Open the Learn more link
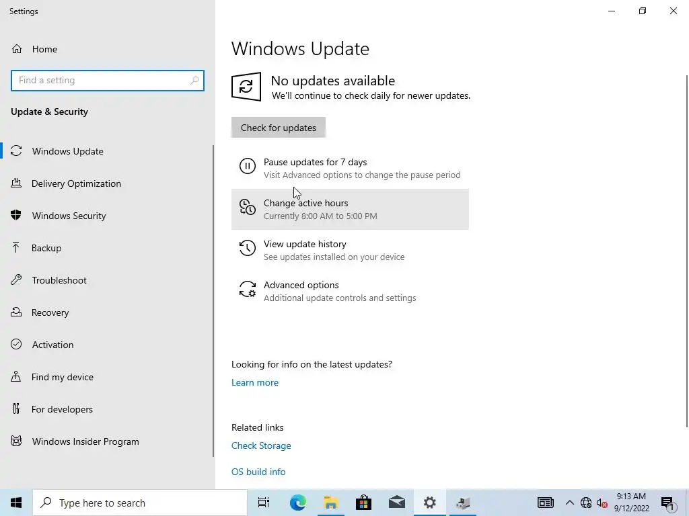 click(x=255, y=382)
